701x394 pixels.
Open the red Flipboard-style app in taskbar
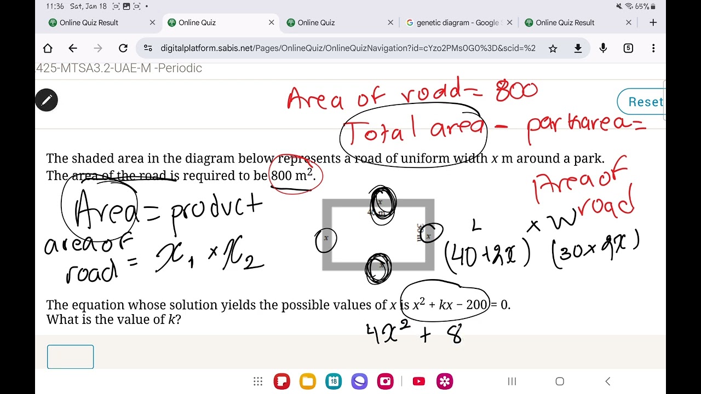[x=282, y=381]
